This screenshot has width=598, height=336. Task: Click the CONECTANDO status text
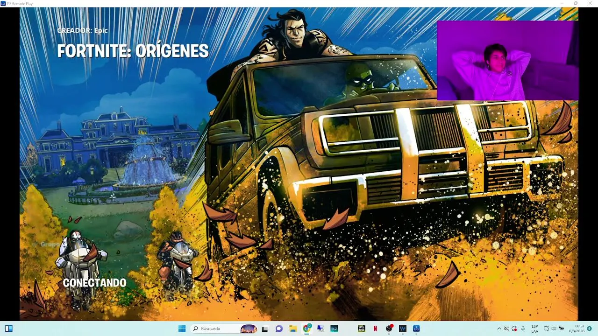tap(94, 283)
